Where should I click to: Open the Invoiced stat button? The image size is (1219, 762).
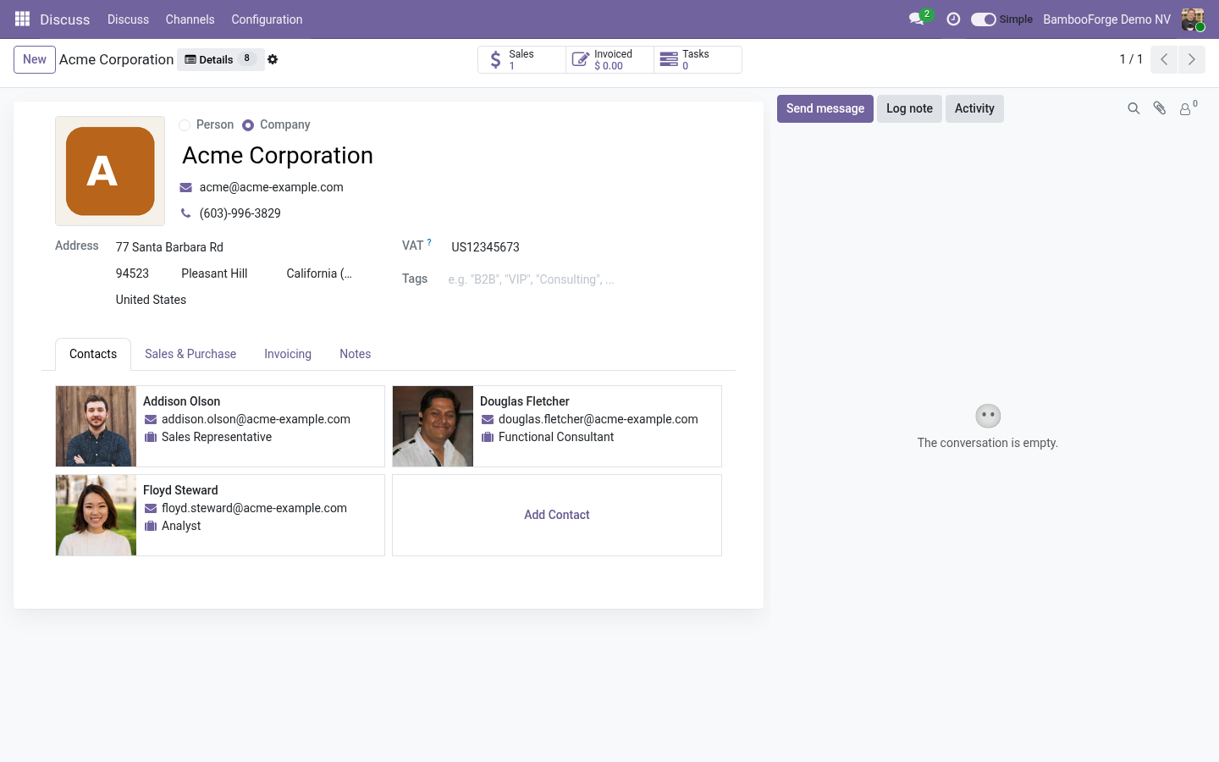point(609,59)
